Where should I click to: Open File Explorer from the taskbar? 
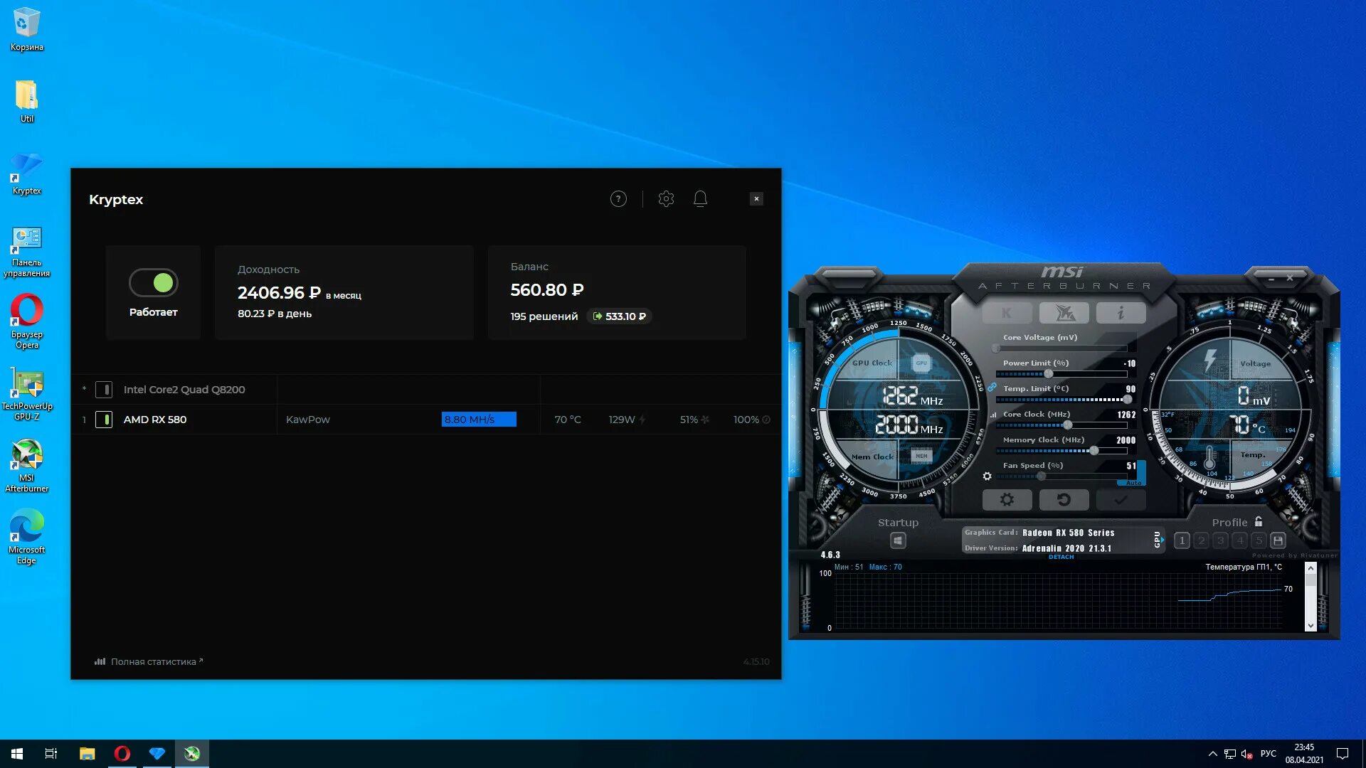87,754
